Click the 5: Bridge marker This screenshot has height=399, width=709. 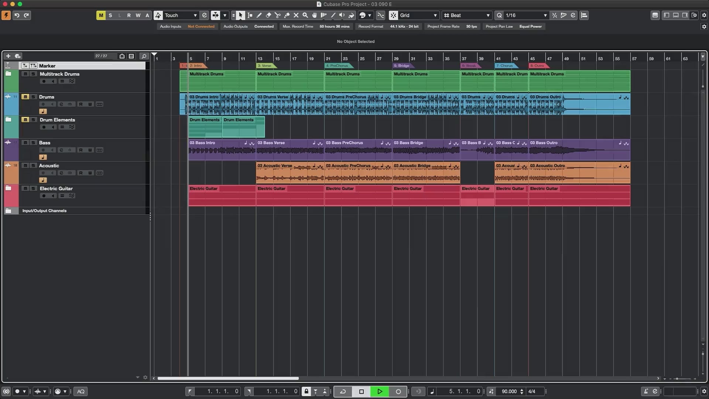pos(403,66)
